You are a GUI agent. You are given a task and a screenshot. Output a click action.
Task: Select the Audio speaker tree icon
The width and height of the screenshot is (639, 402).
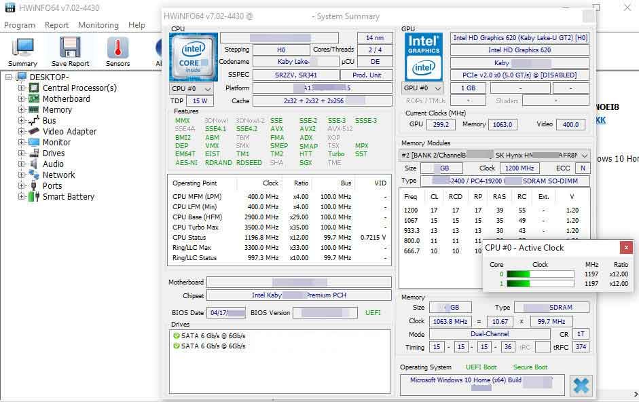coord(34,164)
